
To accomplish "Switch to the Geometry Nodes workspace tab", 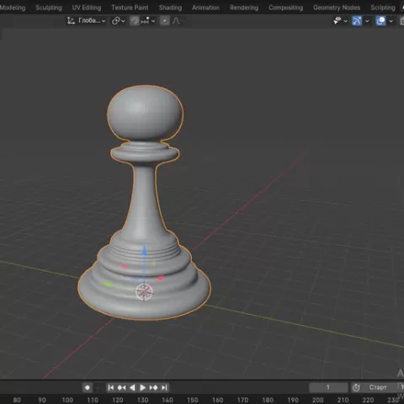I will 337,8.
